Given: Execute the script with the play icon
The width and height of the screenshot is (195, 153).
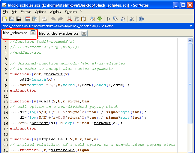Looking at the screenshot, I should coord(109,19).
